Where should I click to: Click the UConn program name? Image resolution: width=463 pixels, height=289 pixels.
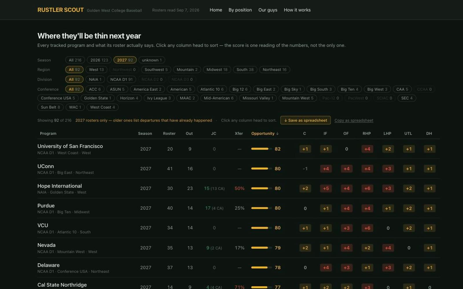[45, 166]
